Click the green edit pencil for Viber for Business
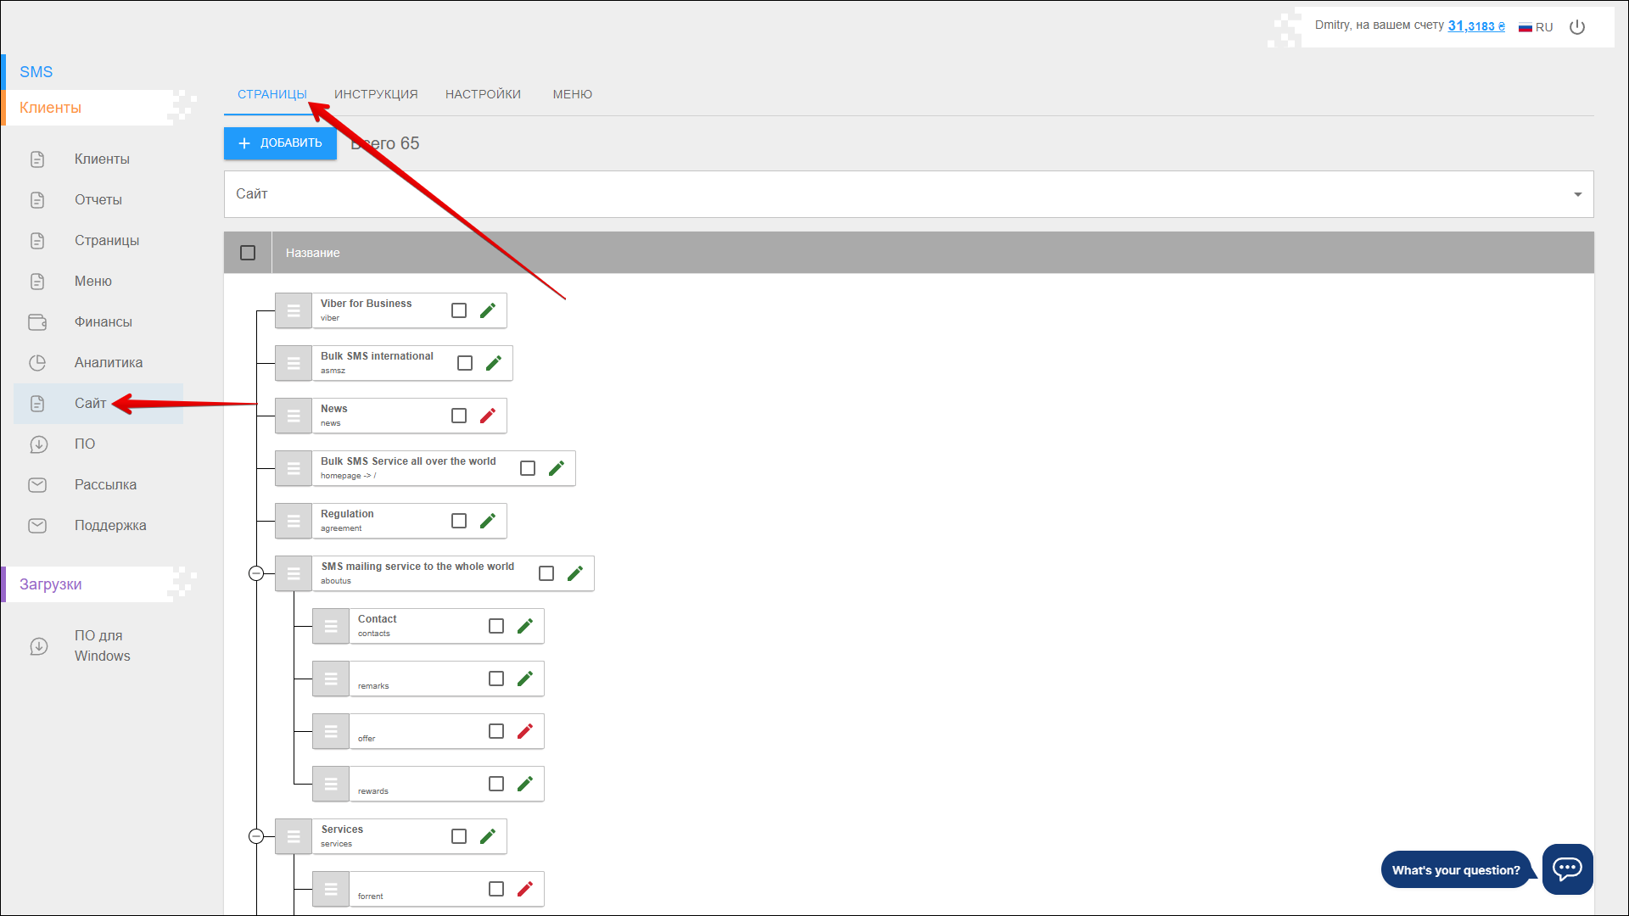This screenshot has width=1629, height=916. tap(488, 310)
